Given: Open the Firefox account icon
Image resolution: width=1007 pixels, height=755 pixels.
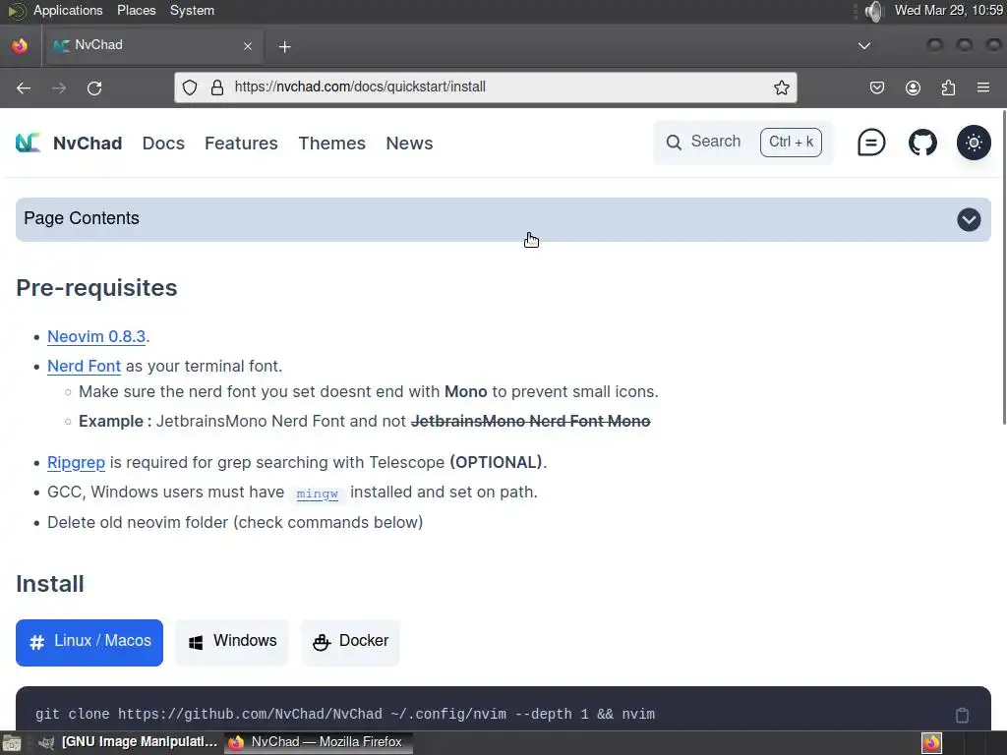Looking at the screenshot, I should (913, 87).
